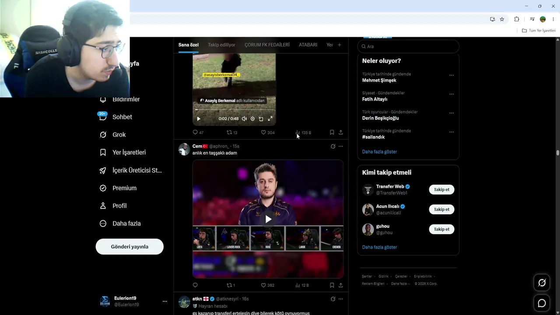The height and width of the screenshot is (315, 560).
Task: Expand the video to fullscreen
Action: 270,119
